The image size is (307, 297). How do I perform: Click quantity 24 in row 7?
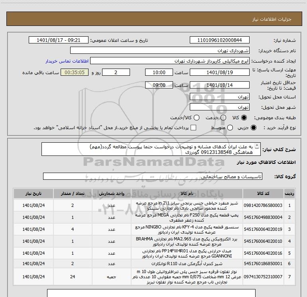73,277
